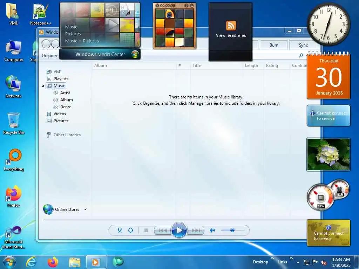Click the Online stores globe icon

pos(48,209)
